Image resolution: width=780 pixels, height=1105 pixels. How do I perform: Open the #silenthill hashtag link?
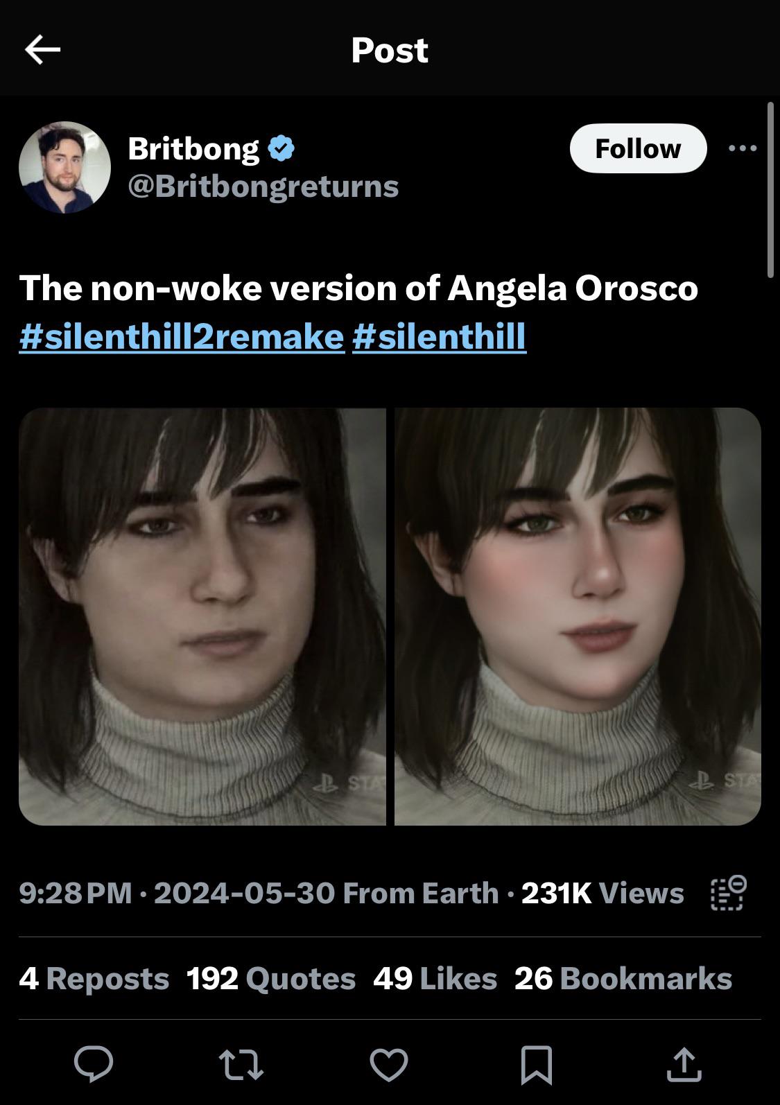(439, 336)
